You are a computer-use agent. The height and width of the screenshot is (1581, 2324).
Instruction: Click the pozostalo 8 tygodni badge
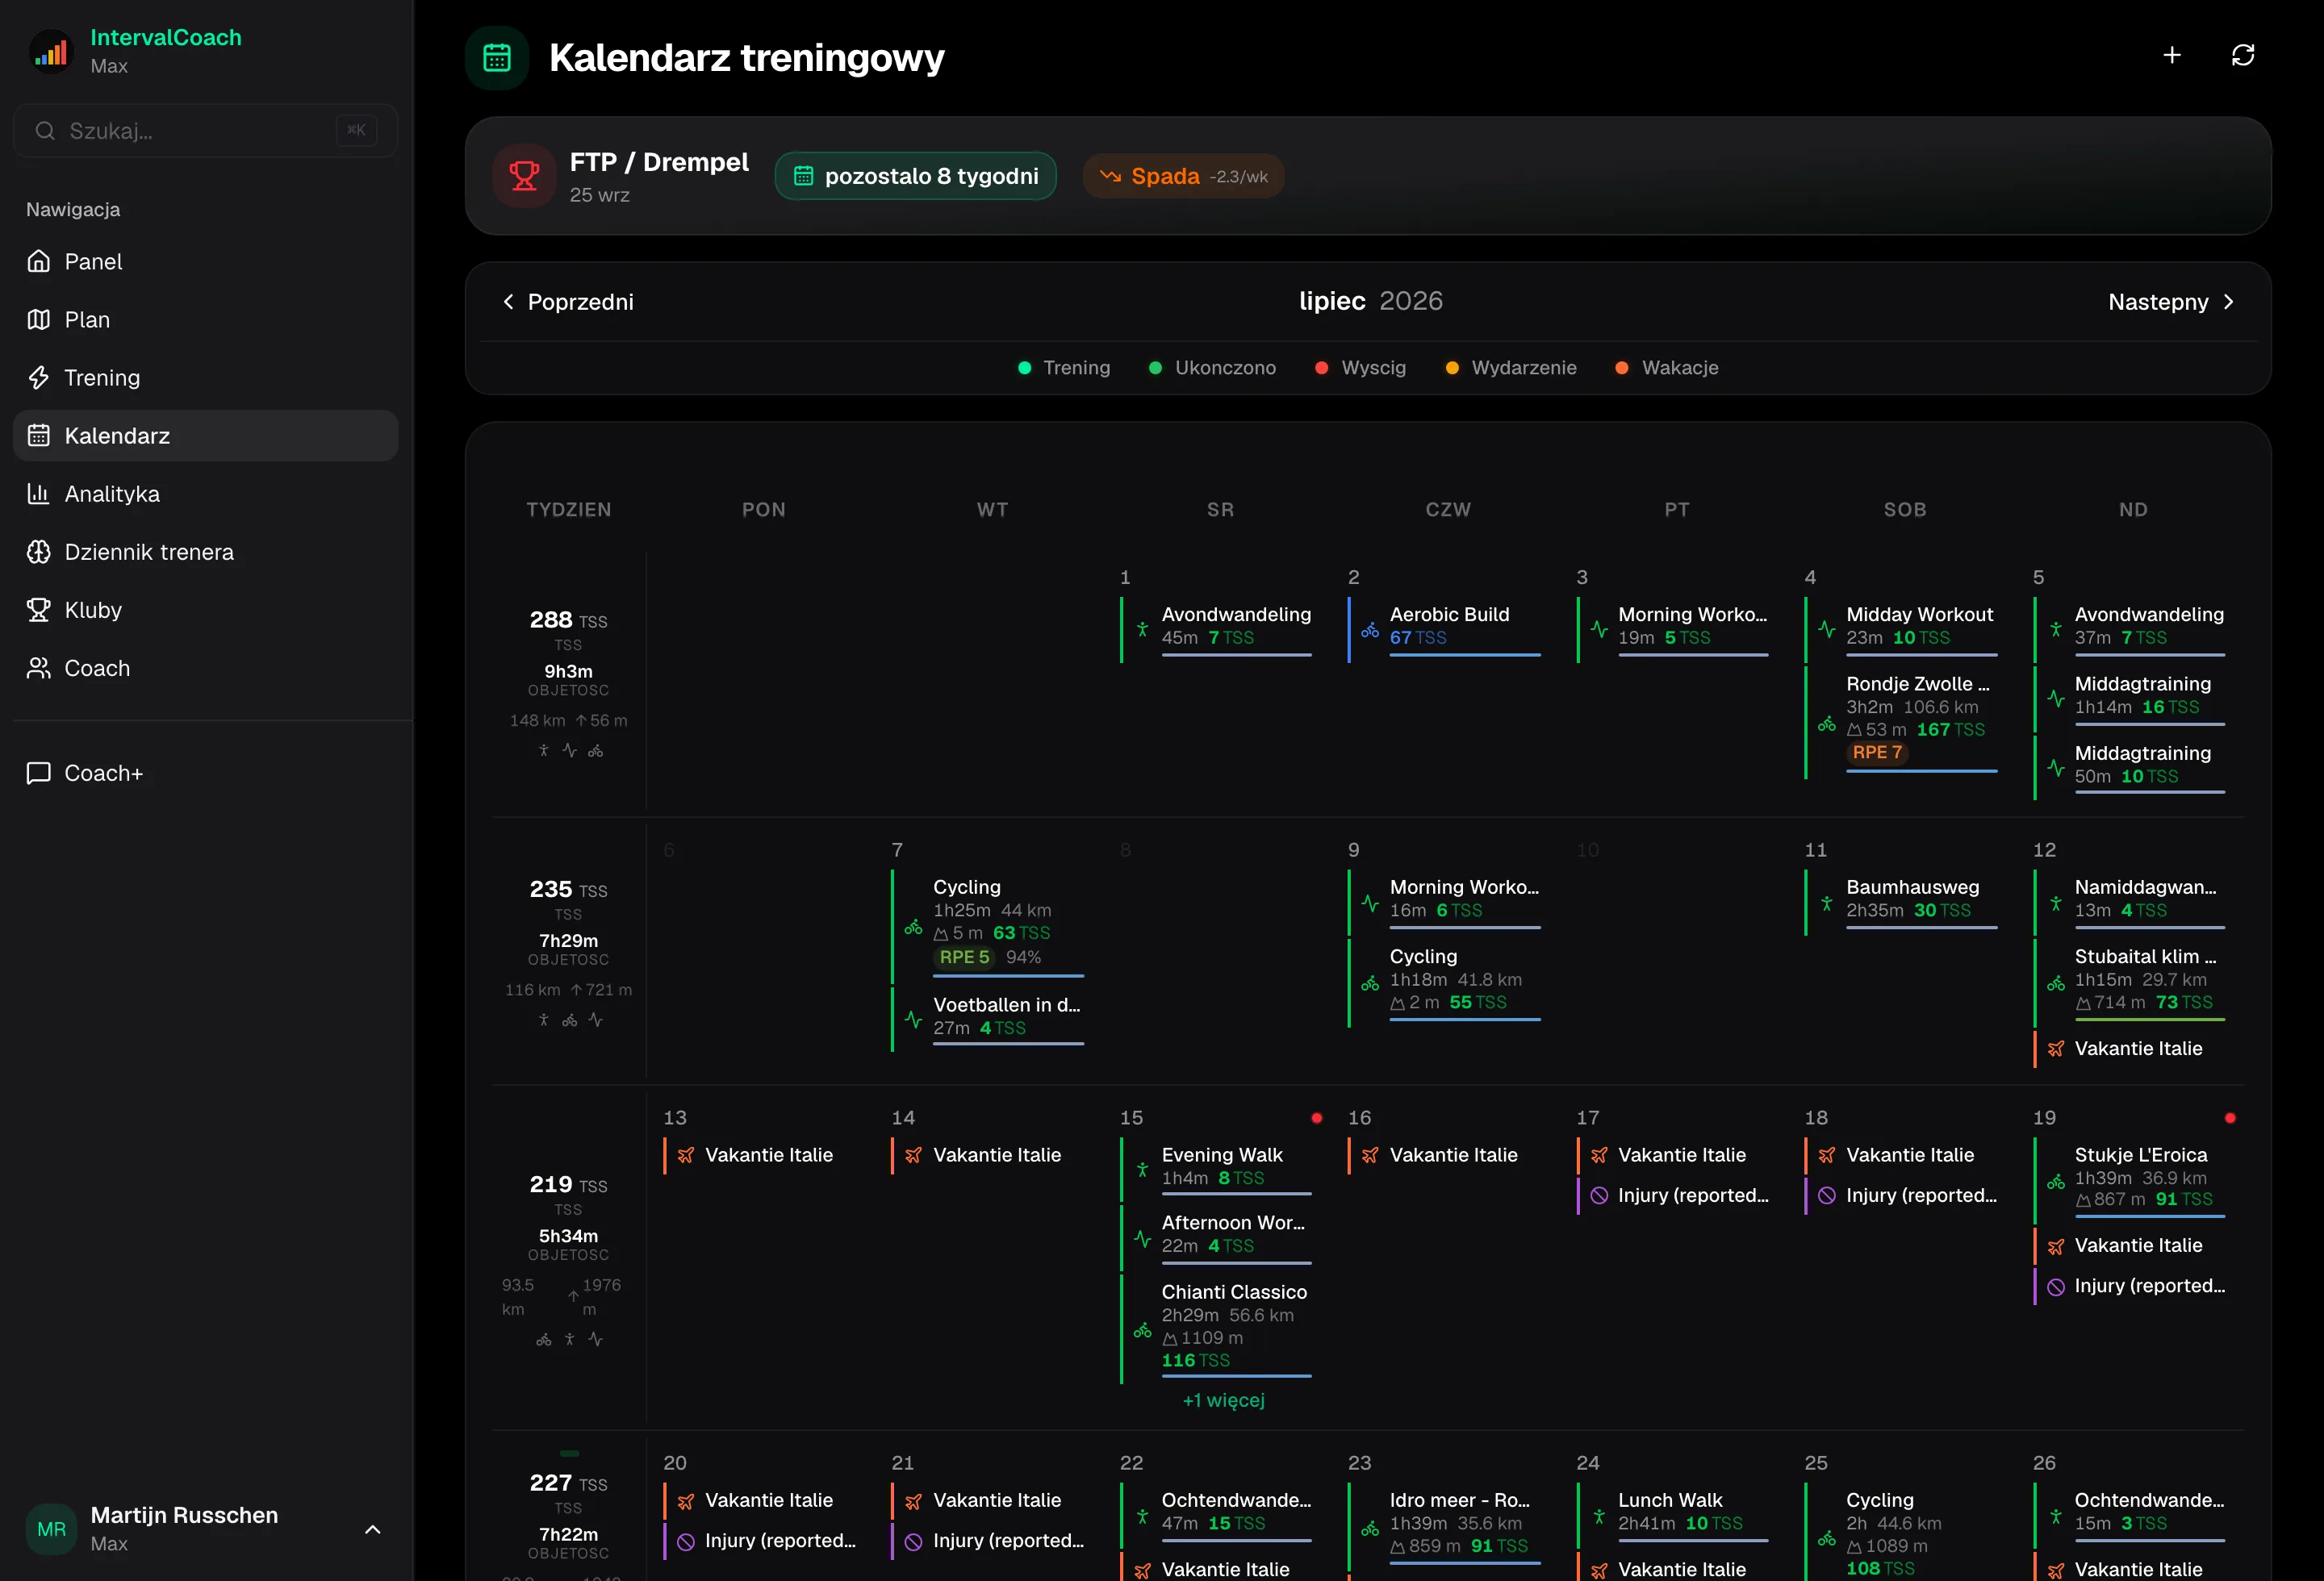click(916, 176)
